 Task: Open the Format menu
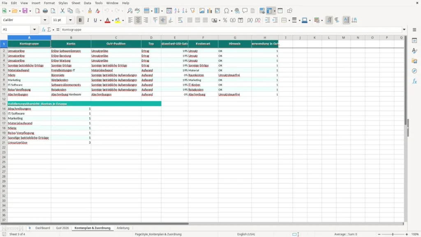point(49,3)
